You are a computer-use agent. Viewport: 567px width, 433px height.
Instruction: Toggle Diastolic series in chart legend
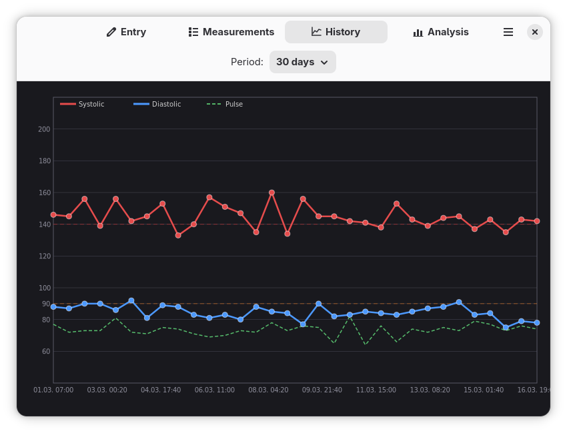(x=166, y=105)
